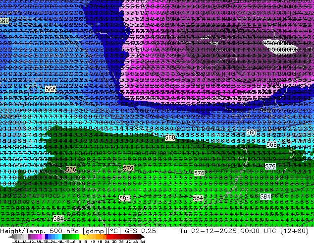Click the lowest 584 label near the bottom-left
The image size is (314, 243).
(x=58, y=218)
